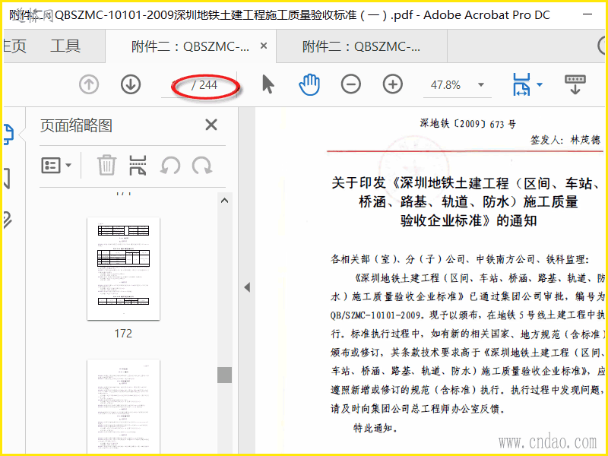Viewport: 608px width, 456px height.
Task: Close the first 附件二 document tab
Action: 264,46
